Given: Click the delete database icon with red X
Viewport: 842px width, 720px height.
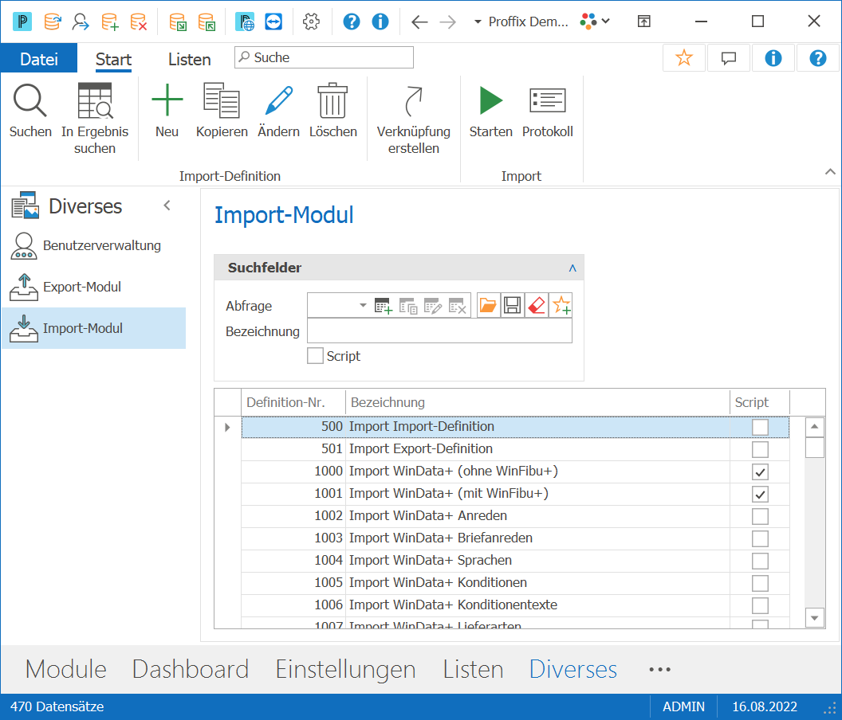Looking at the screenshot, I should [x=138, y=22].
